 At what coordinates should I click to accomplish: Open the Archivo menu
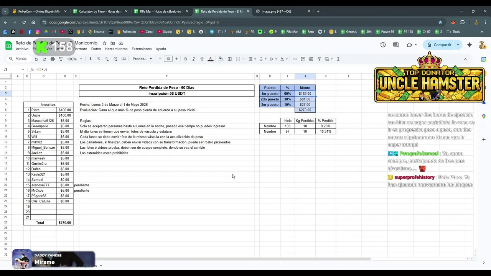pyautogui.click(x=22, y=49)
